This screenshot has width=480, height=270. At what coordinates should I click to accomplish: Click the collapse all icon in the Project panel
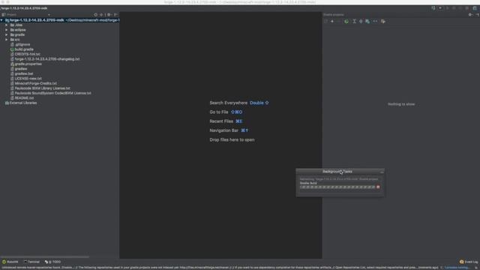click(x=101, y=15)
